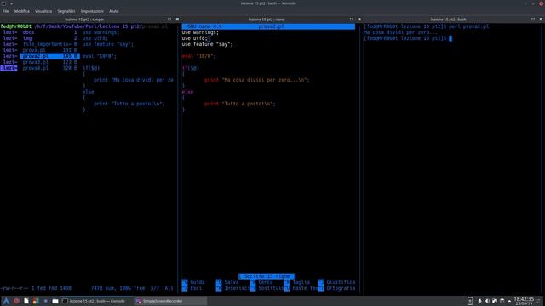Click Ortografia shortcut in nano footer
The image size is (545, 306).
337,288
